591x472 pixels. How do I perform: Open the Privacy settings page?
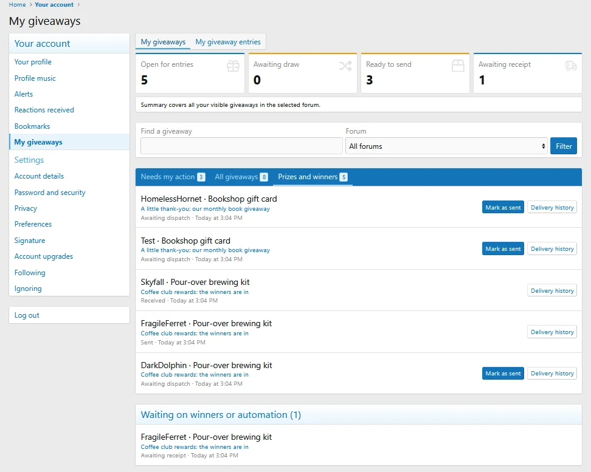pyautogui.click(x=69, y=208)
